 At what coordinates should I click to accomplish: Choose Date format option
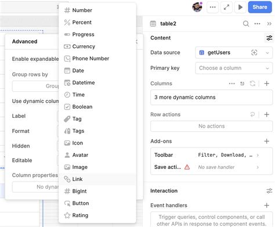(x=97, y=70)
